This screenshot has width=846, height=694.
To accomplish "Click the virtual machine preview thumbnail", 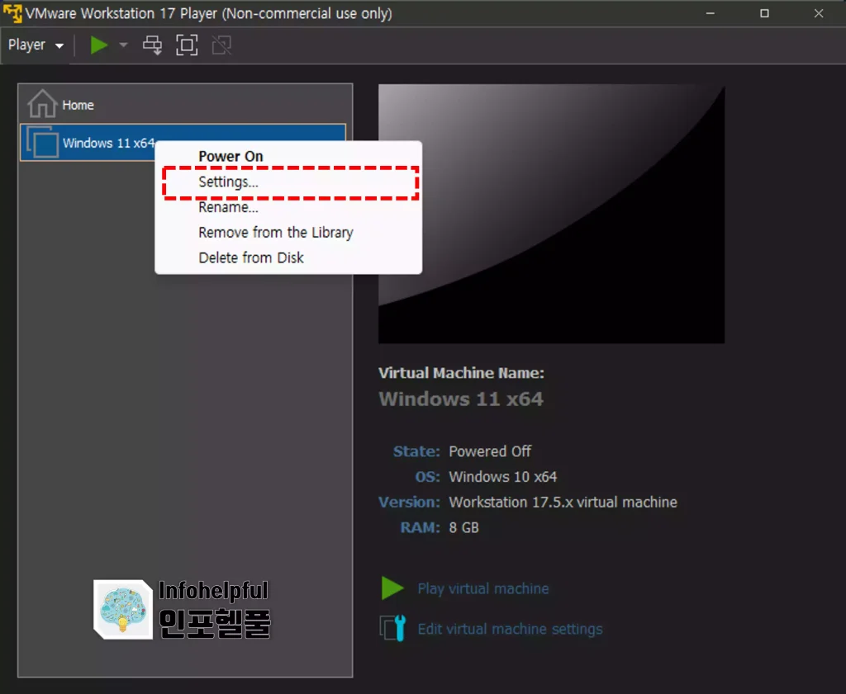I will (x=551, y=214).
